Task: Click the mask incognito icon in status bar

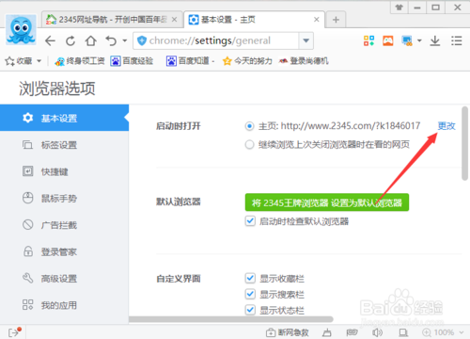Action: coord(352,332)
